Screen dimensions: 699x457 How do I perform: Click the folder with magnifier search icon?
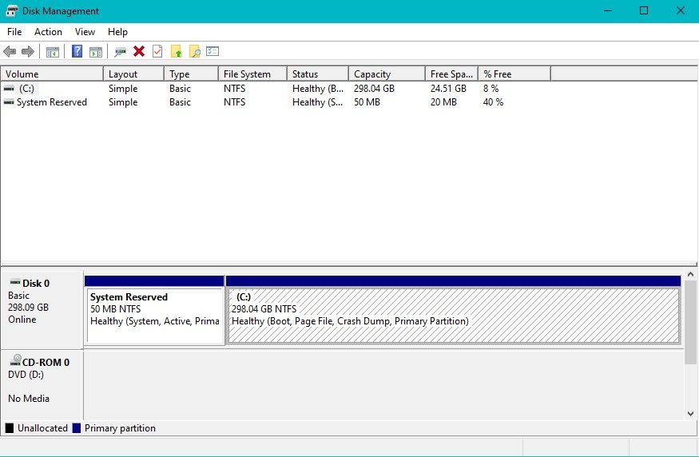click(x=194, y=51)
